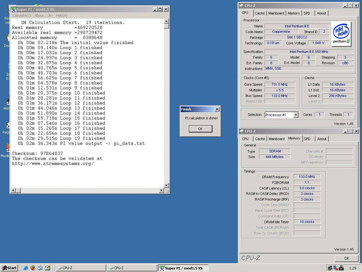The image size is (362, 272).
Task: Click the Core Voltage 1.648 V value
Action: (x=318, y=43)
